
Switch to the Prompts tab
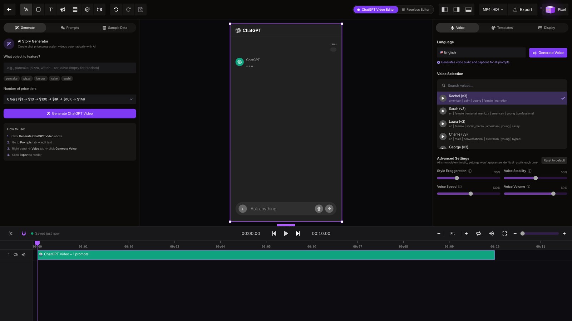pyautogui.click(x=70, y=28)
